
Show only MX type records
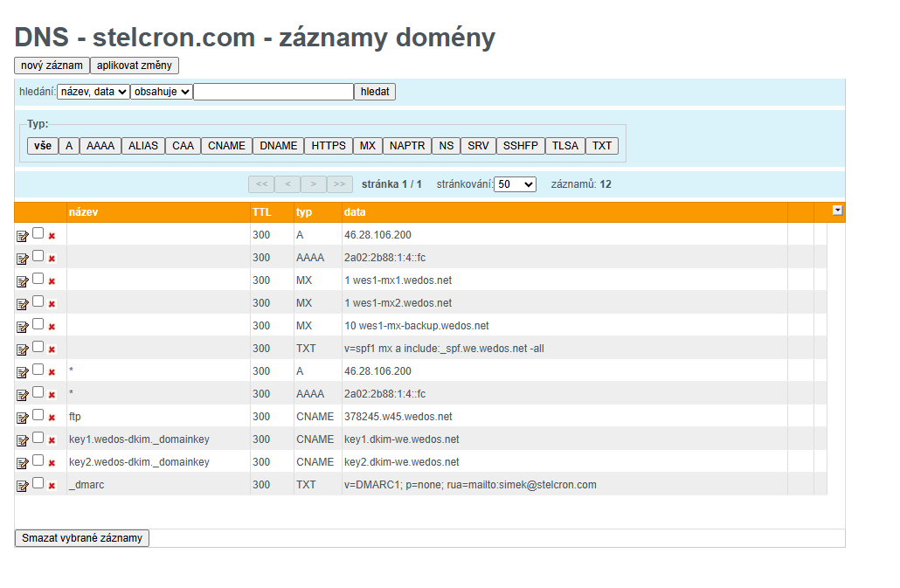coord(368,146)
